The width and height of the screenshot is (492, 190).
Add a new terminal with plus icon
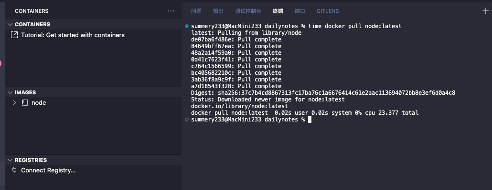pos(485,11)
